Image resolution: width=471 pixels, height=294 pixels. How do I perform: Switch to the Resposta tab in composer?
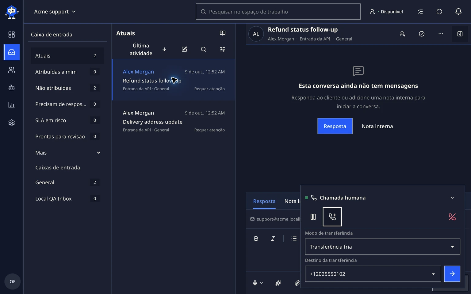coord(264,201)
